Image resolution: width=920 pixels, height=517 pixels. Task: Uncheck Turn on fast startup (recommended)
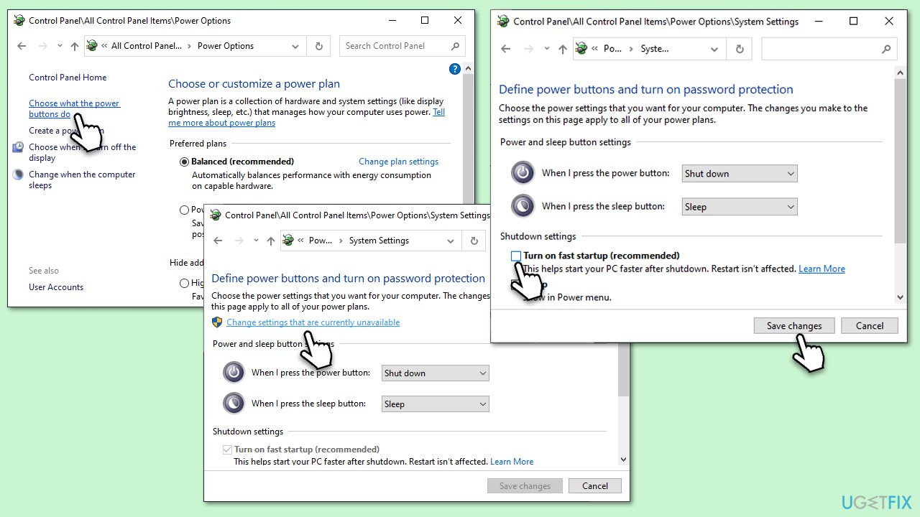516,256
